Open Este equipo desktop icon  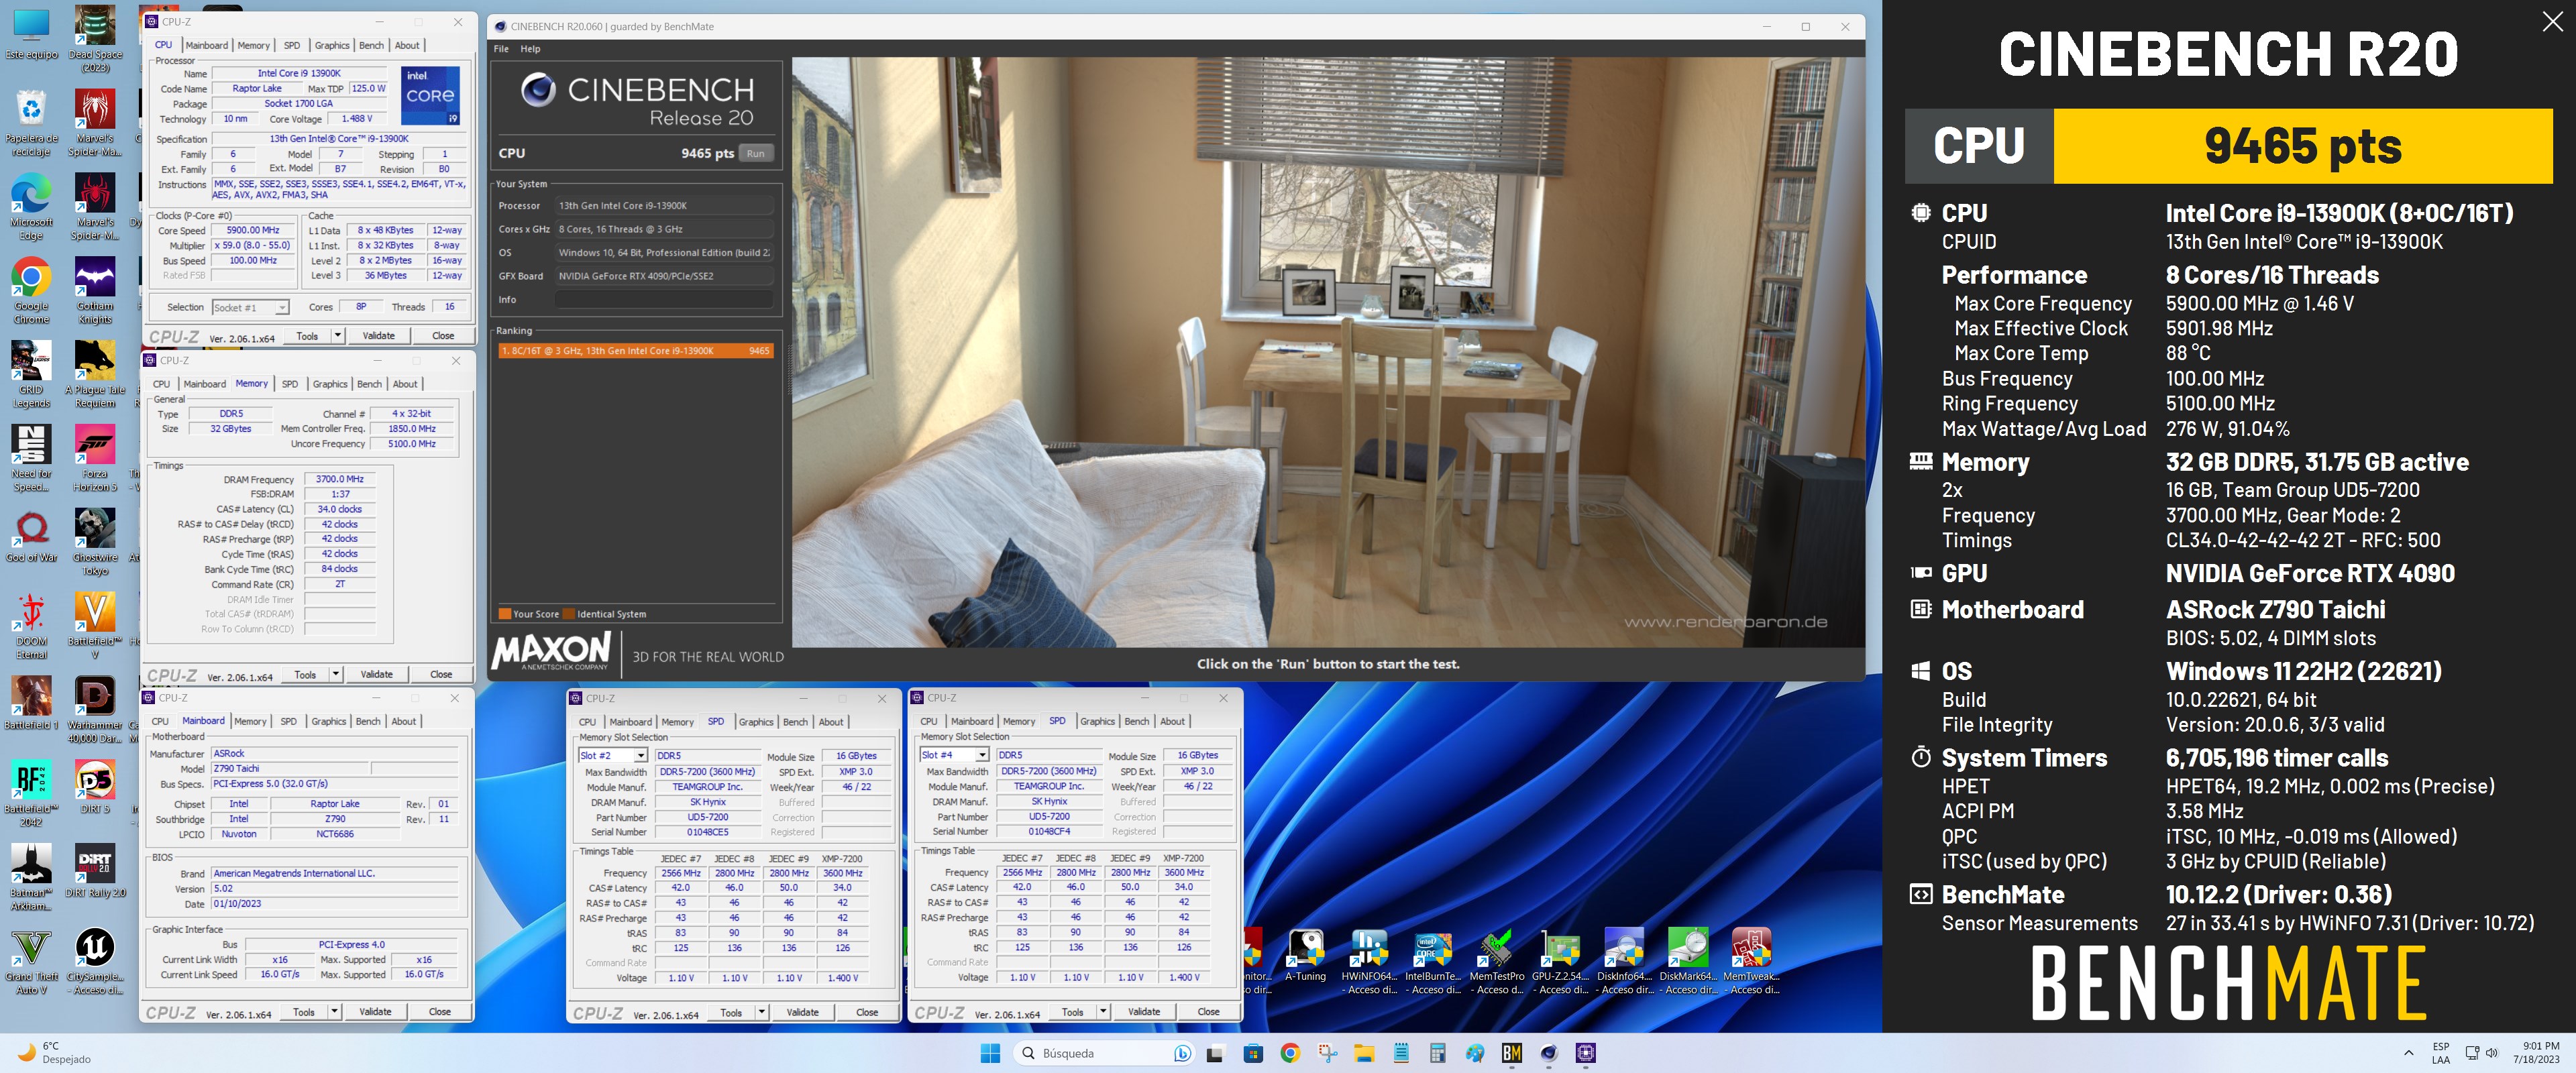[31, 34]
